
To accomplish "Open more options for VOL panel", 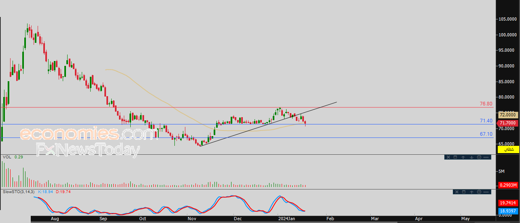I will [486, 157].
